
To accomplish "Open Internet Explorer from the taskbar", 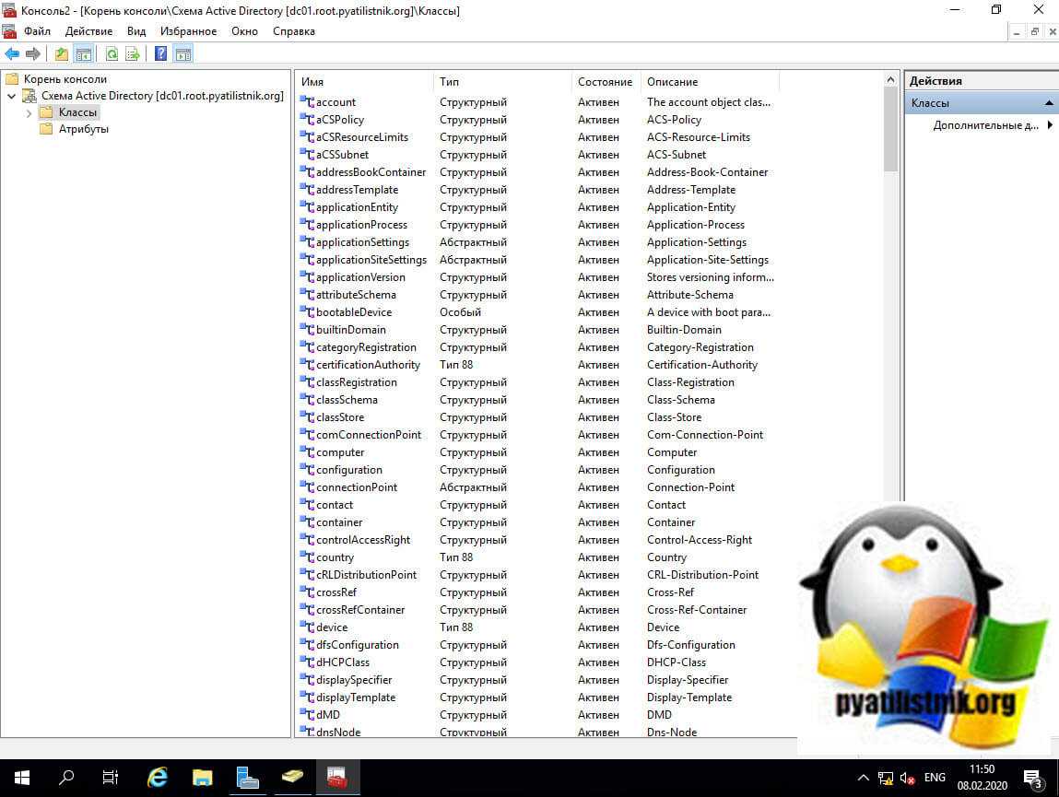I will pos(158,778).
